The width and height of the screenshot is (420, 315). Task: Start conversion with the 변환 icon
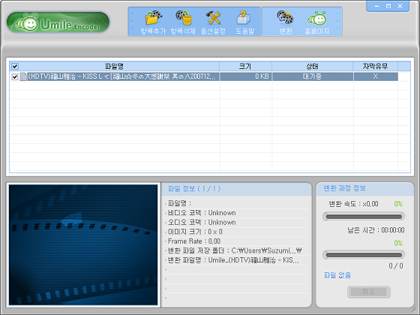pyautogui.click(x=285, y=22)
